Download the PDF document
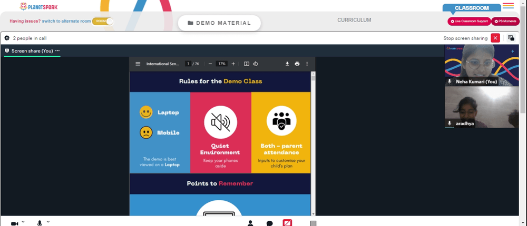The height and width of the screenshot is (226, 527). [287, 64]
